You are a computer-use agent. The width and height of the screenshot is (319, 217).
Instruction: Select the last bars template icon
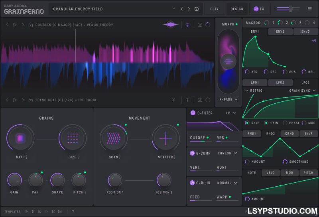[60, 212]
